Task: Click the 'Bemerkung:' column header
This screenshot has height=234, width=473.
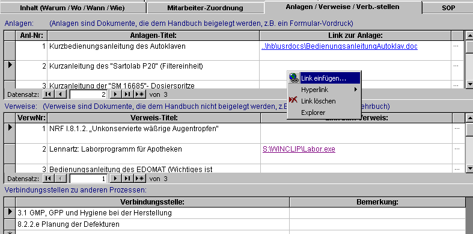Action: [x=377, y=202]
